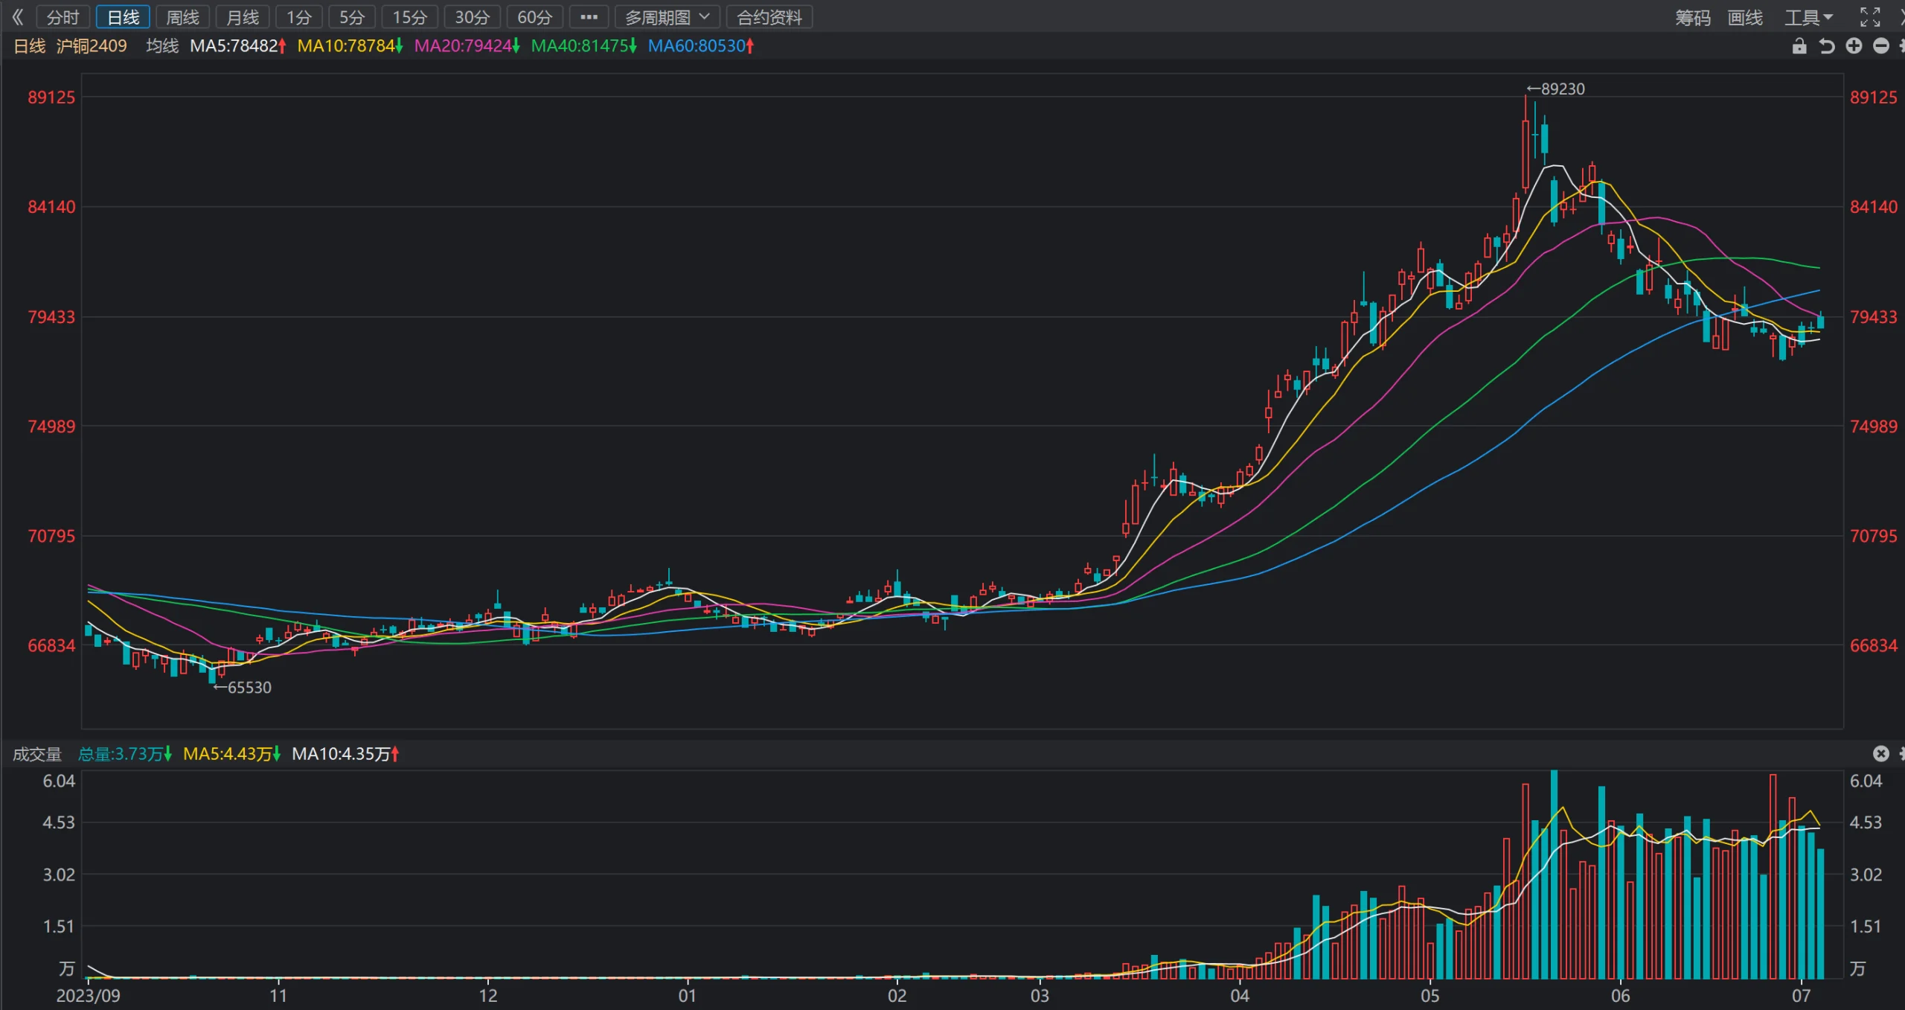Zoom out with the minus circle icon
Screen dimensions: 1905x1010
tap(1881, 46)
